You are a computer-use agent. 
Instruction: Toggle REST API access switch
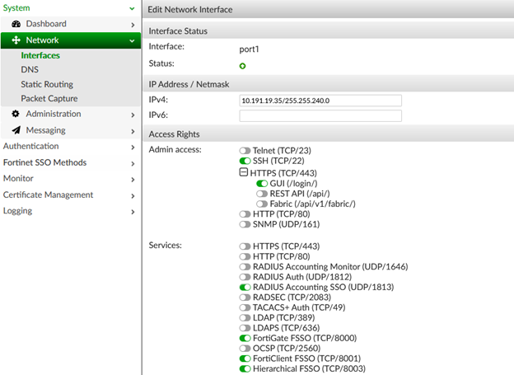pos(263,194)
